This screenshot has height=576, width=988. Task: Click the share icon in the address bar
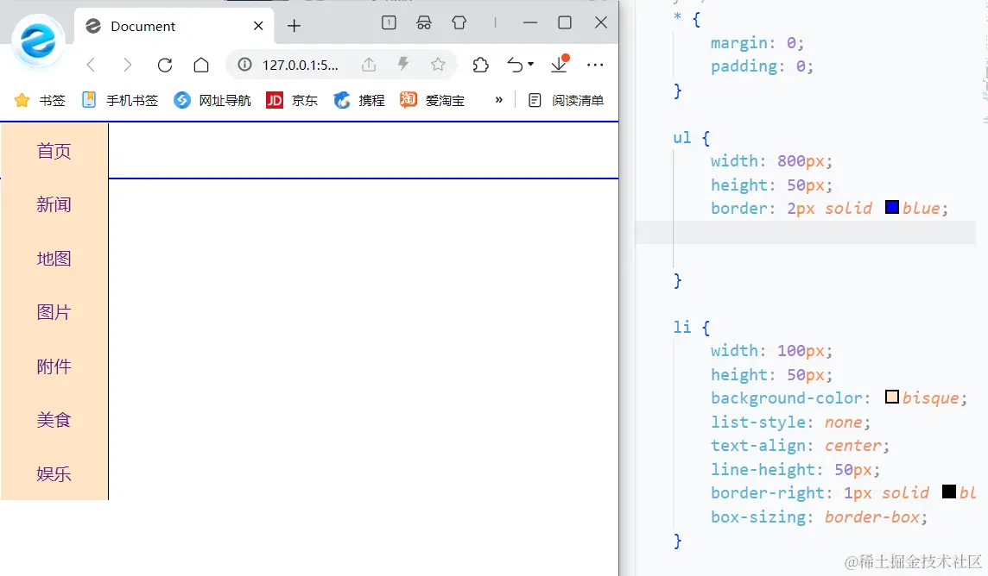369,64
